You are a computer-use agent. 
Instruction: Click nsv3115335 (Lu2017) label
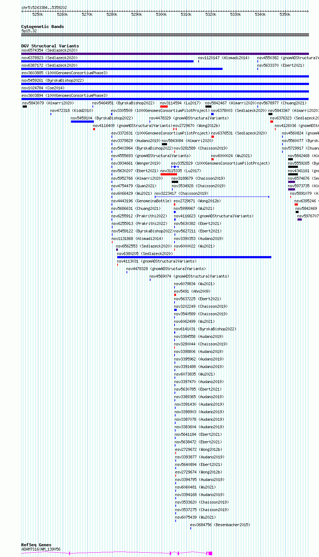pos(181,171)
